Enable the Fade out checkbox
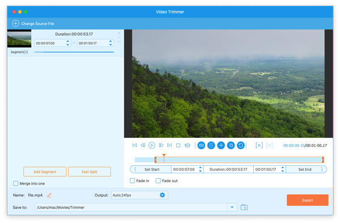340x223 pixels. (158, 180)
